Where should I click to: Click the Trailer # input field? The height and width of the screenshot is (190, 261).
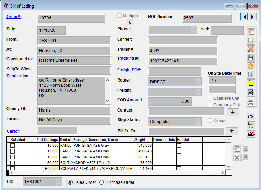coord(183,51)
